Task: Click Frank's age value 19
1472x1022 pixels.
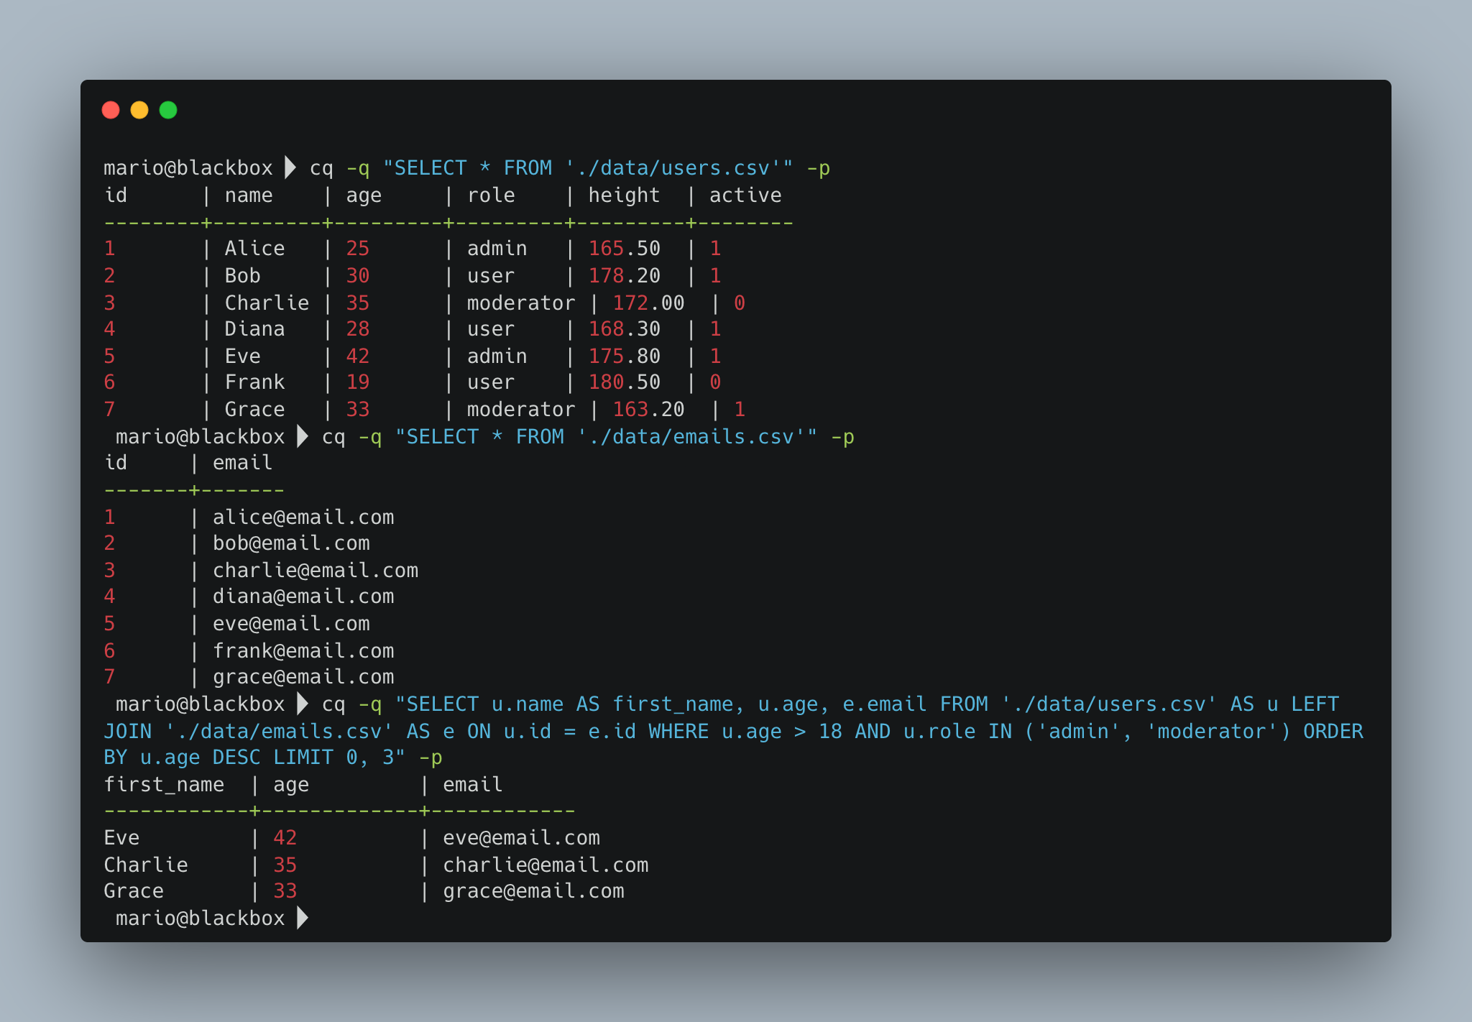Action: 357,382
